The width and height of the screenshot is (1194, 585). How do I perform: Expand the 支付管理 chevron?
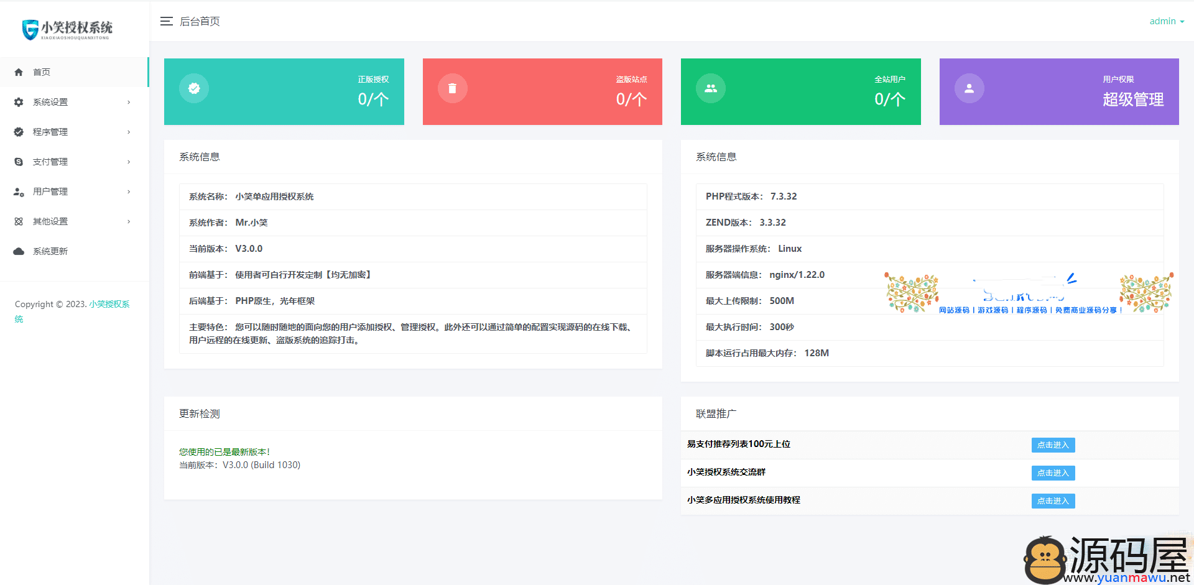(x=129, y=162)
